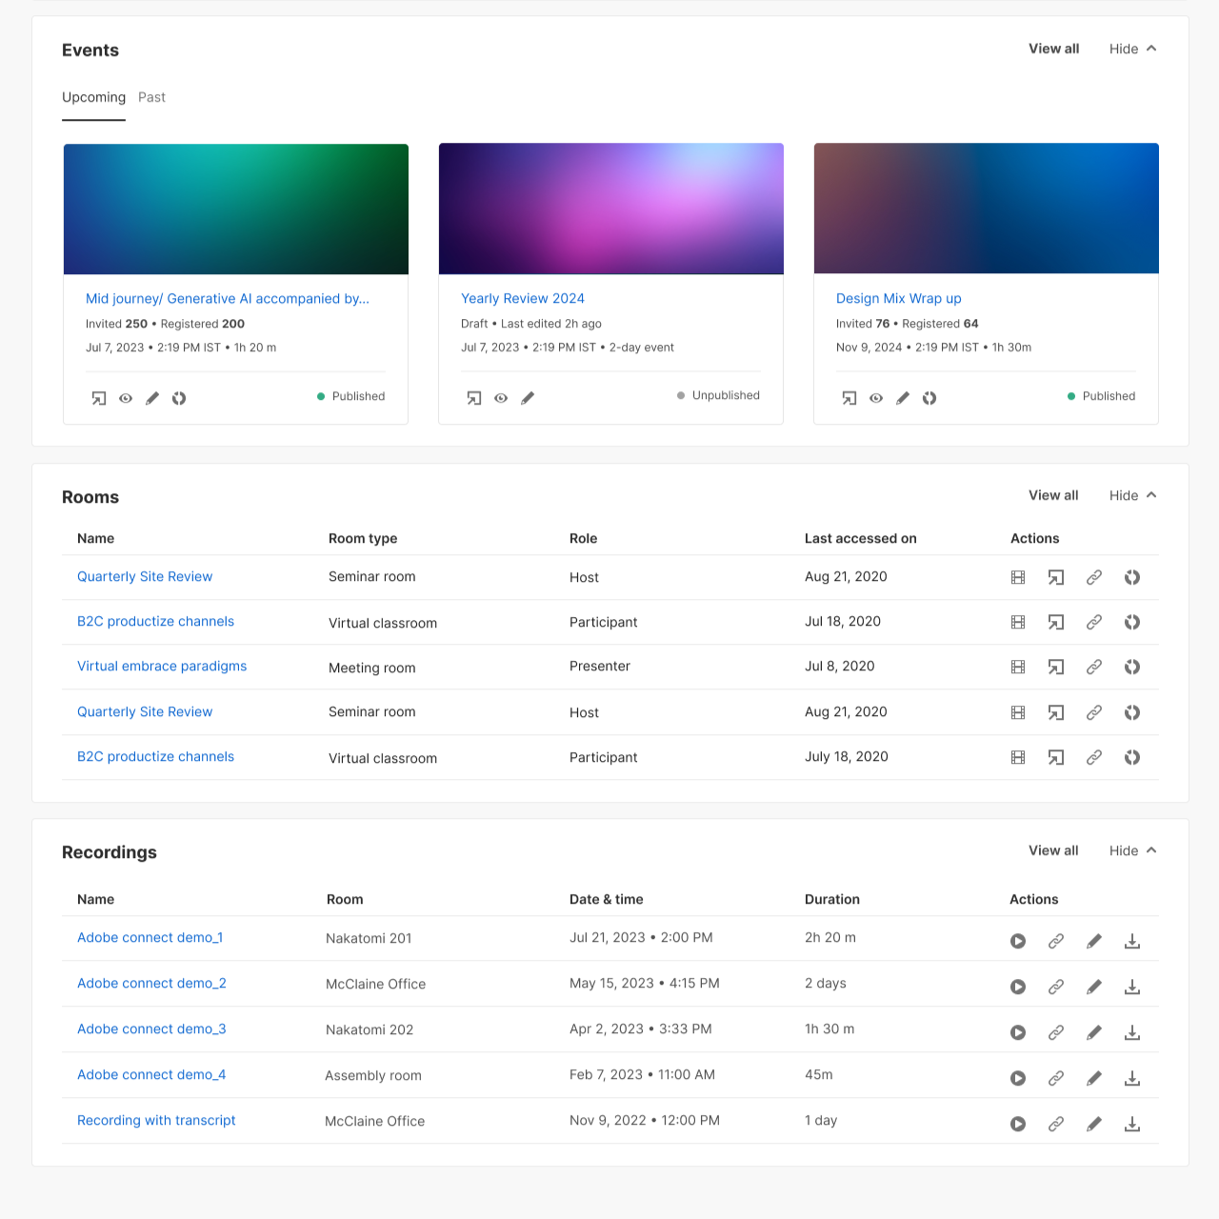The image size is (1219, 1219).
Task: Click the Unpublished status on Yearly Review card
Action: [x=718, y=395]
